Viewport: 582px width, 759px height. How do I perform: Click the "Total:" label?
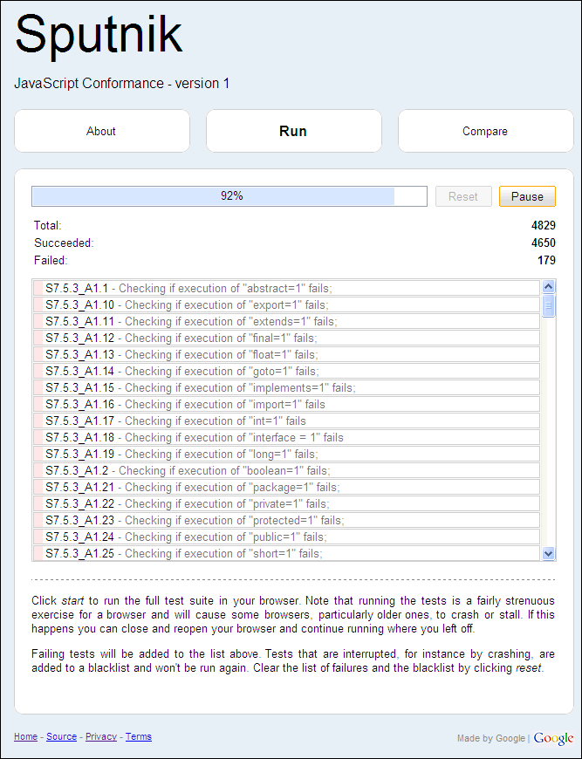click(x=47, y=226)
